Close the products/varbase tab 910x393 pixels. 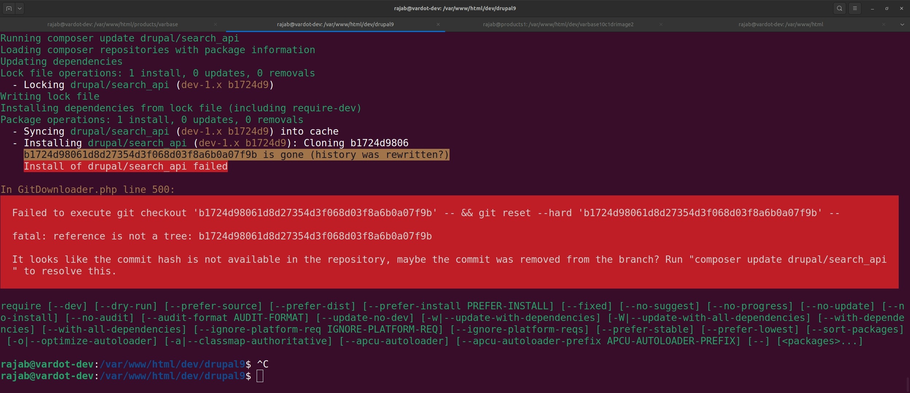click(x=215, y=24)
